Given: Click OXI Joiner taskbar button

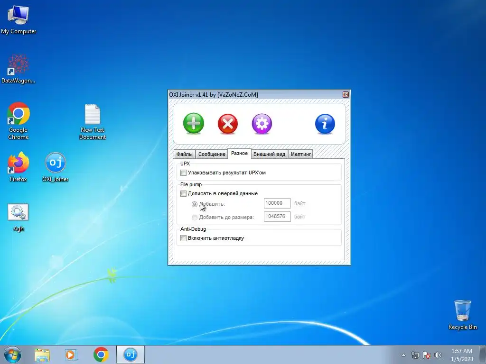Looking at the screenshot, I should tap(131, 355).
